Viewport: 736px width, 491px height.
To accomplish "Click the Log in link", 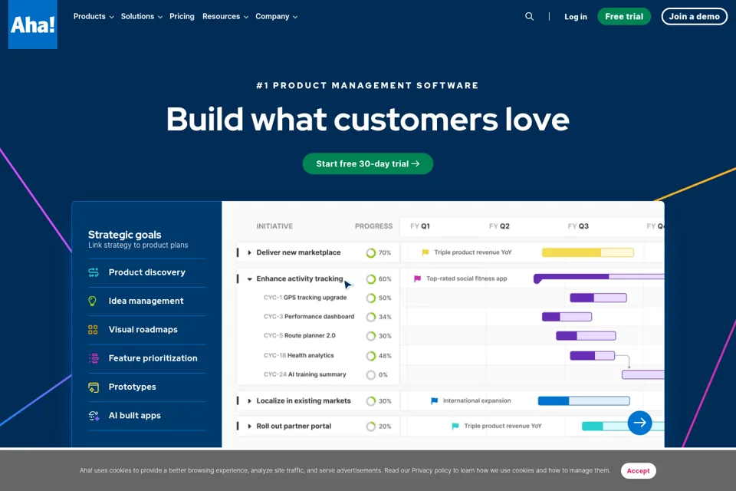I will click(x=576, y=17).
